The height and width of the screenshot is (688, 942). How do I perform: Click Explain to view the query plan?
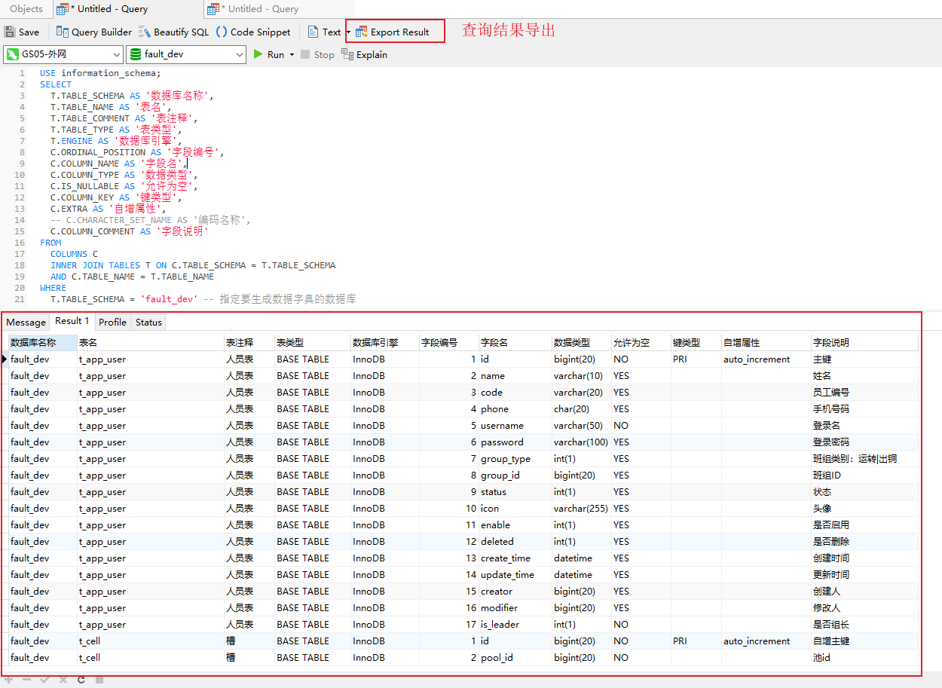365,54
